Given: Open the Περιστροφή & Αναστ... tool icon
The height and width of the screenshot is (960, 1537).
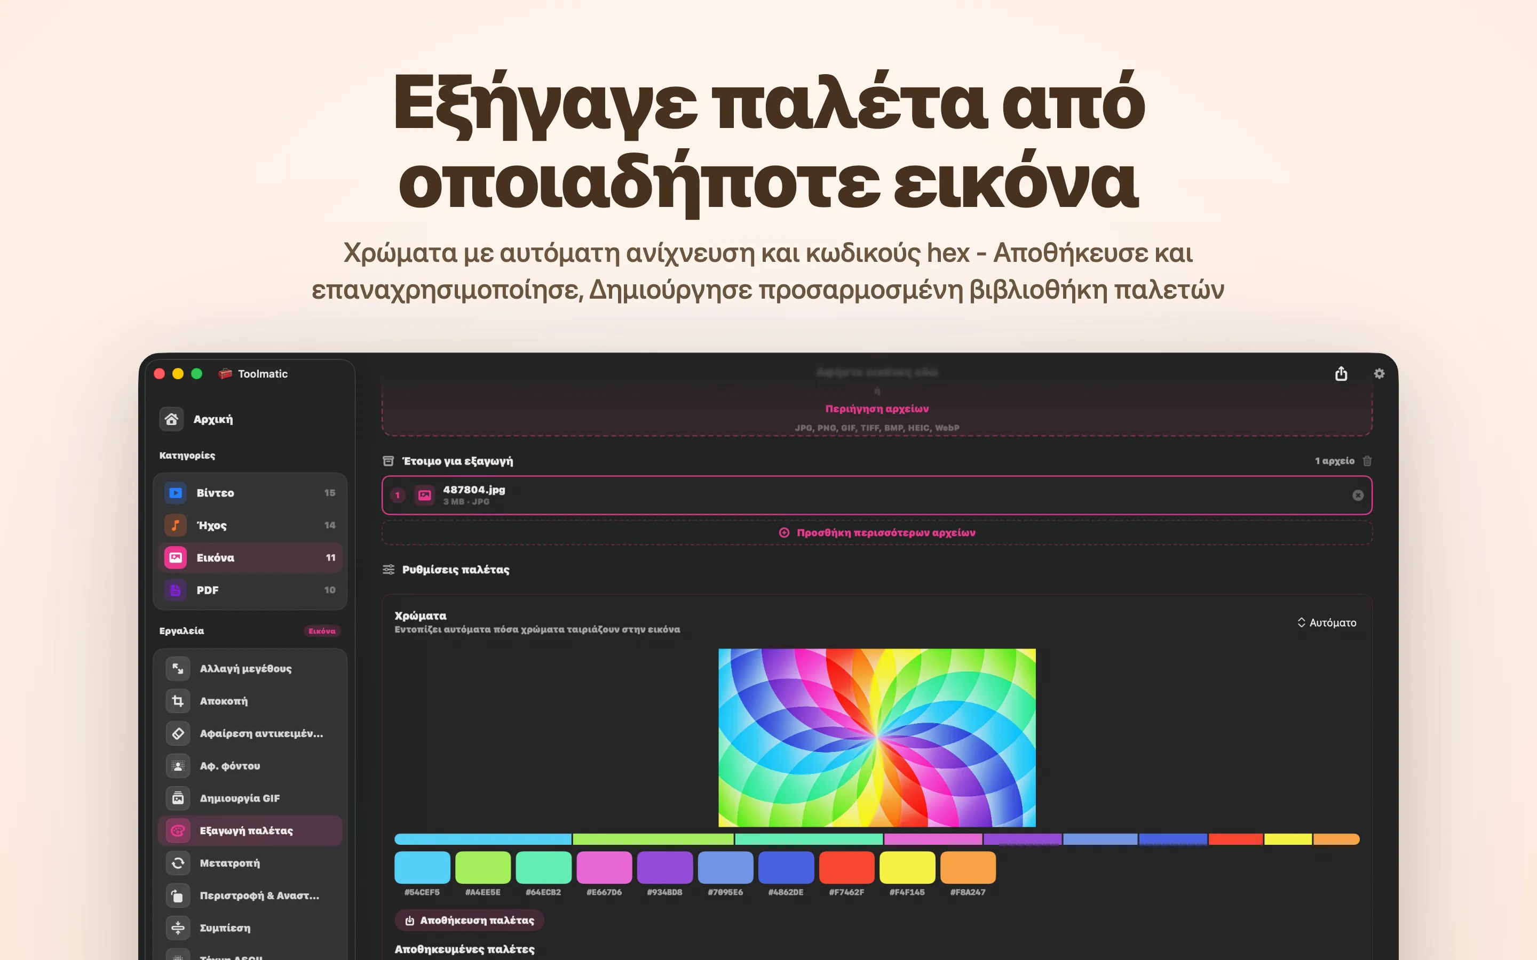Looking at the screenshot, I should (178, 895).
